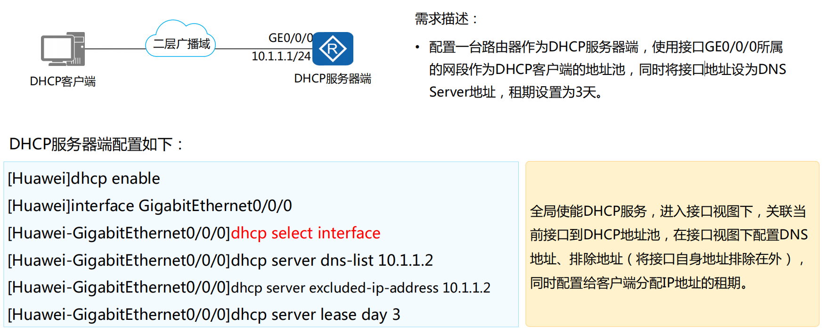
Task: Select the "dhcp server excluded-ip-address 10.1.1.2" command
Action: pos(360,288)
